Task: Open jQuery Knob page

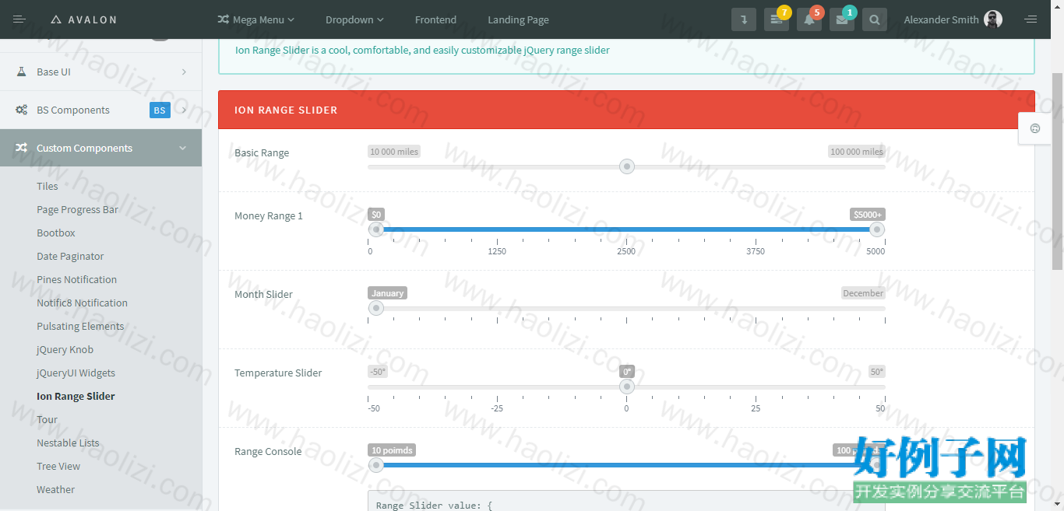Action: click(65, 349)
